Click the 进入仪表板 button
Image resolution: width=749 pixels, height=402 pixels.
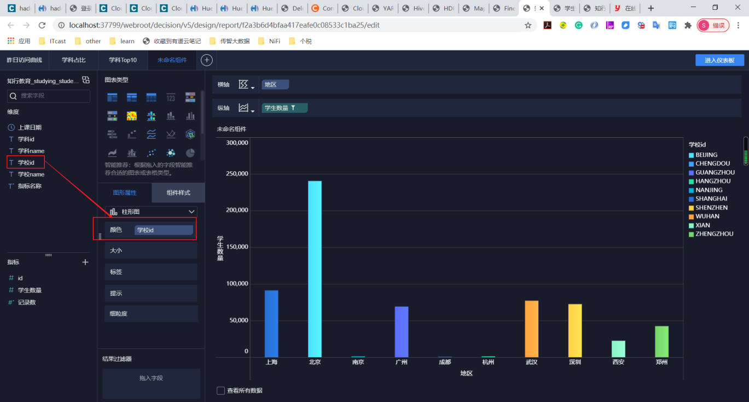[x=719, y=60]
